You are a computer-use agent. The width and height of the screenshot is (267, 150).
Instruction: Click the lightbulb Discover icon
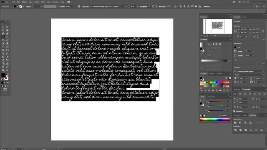click(x=244, y=2)
